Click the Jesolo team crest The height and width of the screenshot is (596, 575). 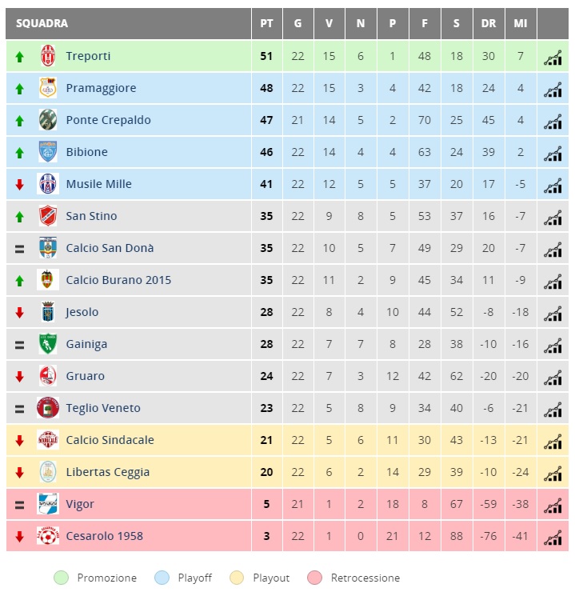tap(48, 311)
